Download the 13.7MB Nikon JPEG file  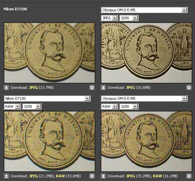tap(33, 88)
